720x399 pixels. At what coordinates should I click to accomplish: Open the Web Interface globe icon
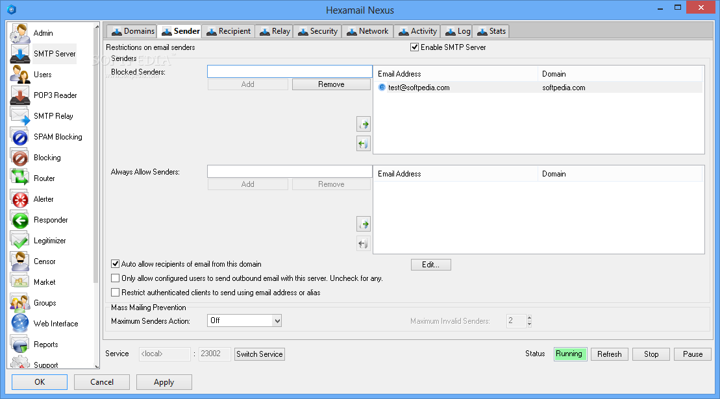[x=19, y=324]
